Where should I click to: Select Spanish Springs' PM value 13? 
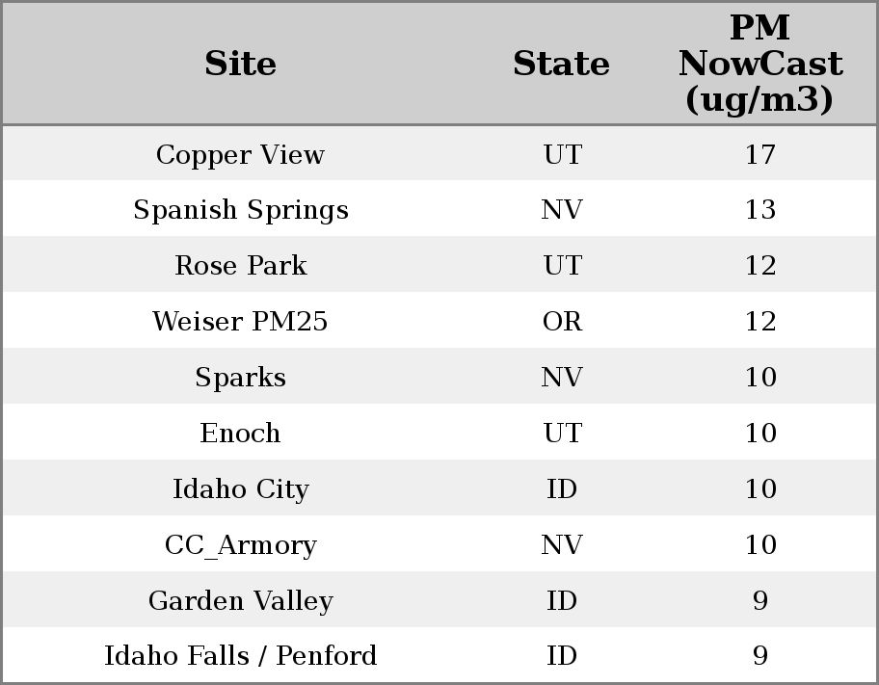(759, 210)
